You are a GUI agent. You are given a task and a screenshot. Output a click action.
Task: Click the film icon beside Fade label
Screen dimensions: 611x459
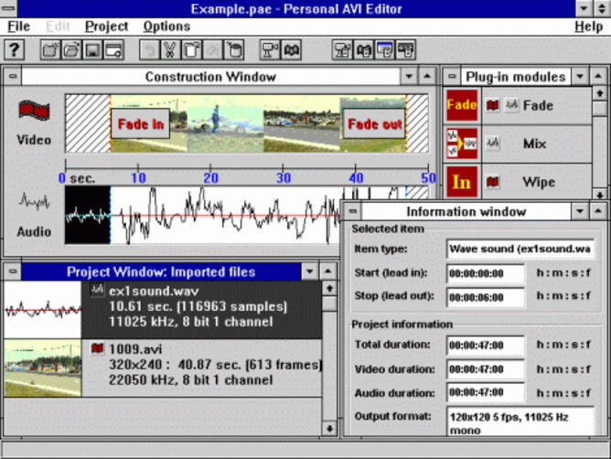492,105
